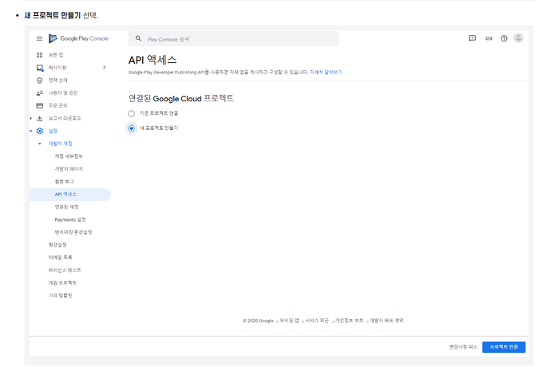The height and width of the screenshot is (367, 551).
Task: Open the 개인정보 보호 footer link
Action: point(349,321)
